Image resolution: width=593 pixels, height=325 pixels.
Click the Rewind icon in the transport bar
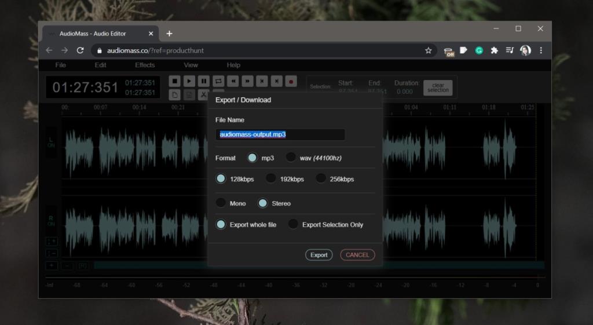(233, 82)
